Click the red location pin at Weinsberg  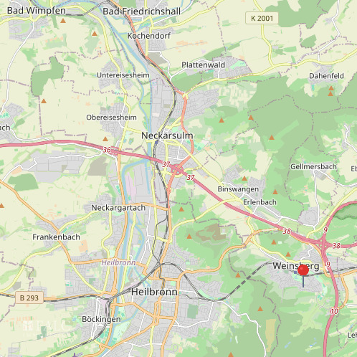pyautogui.click(x=303, y=270)
